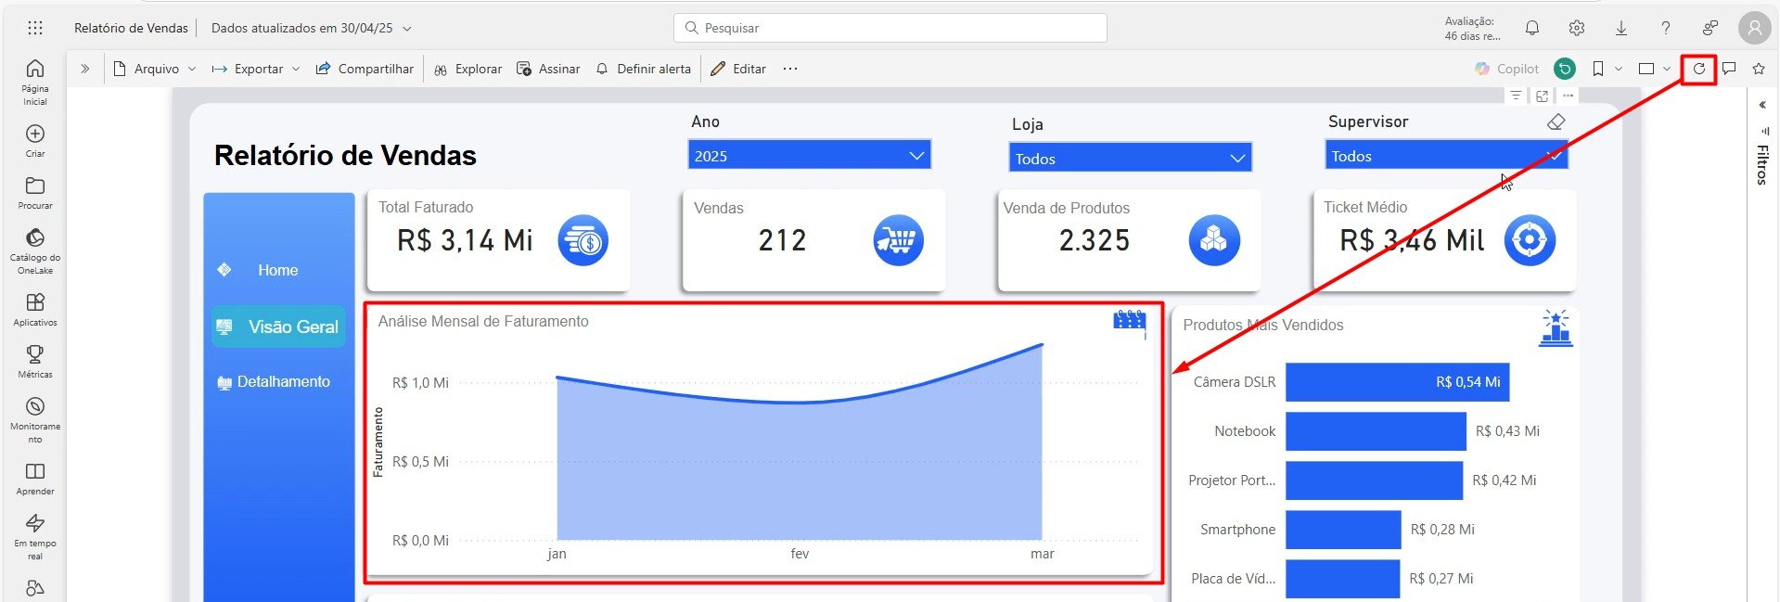Click focus mode icon on visual
Image resolution: width=1780 pixels, height=602 pixels.
1542,96
